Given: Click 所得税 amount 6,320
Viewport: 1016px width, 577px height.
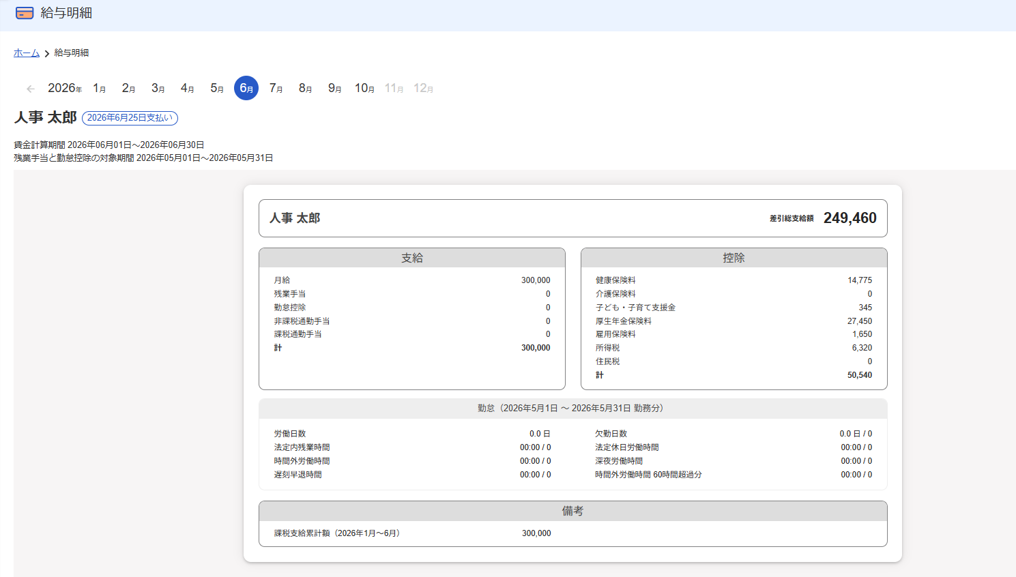Looking at the screenshot, I should point(862,348).
